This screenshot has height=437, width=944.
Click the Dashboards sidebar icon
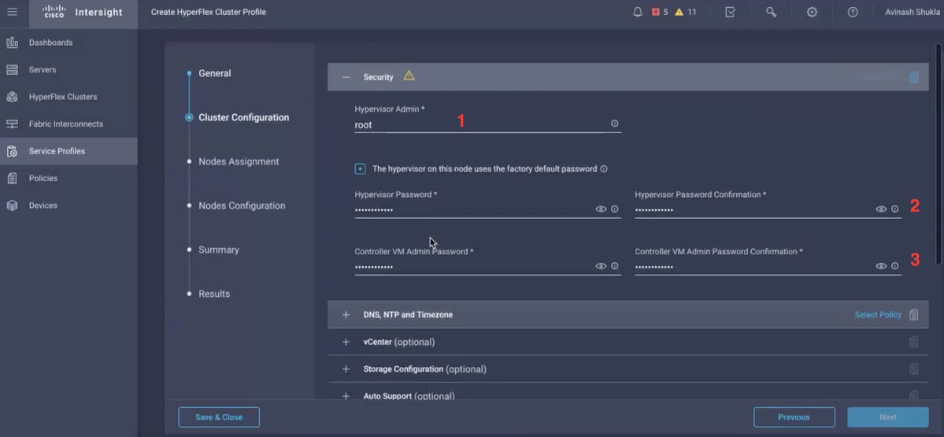[12, 43]
